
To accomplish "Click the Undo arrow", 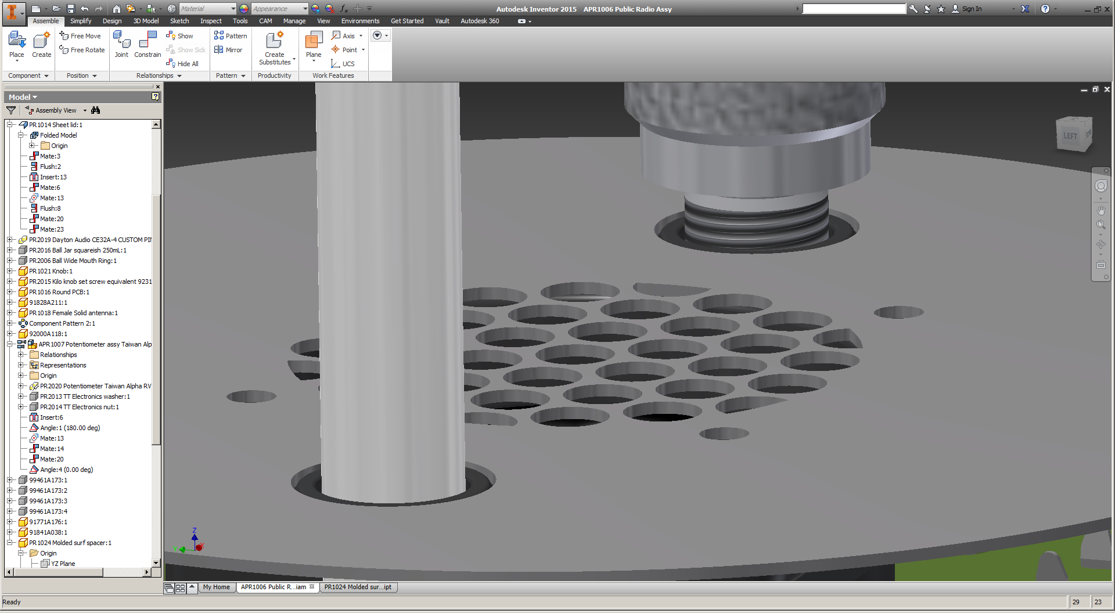I will click(x=85, y=9).
